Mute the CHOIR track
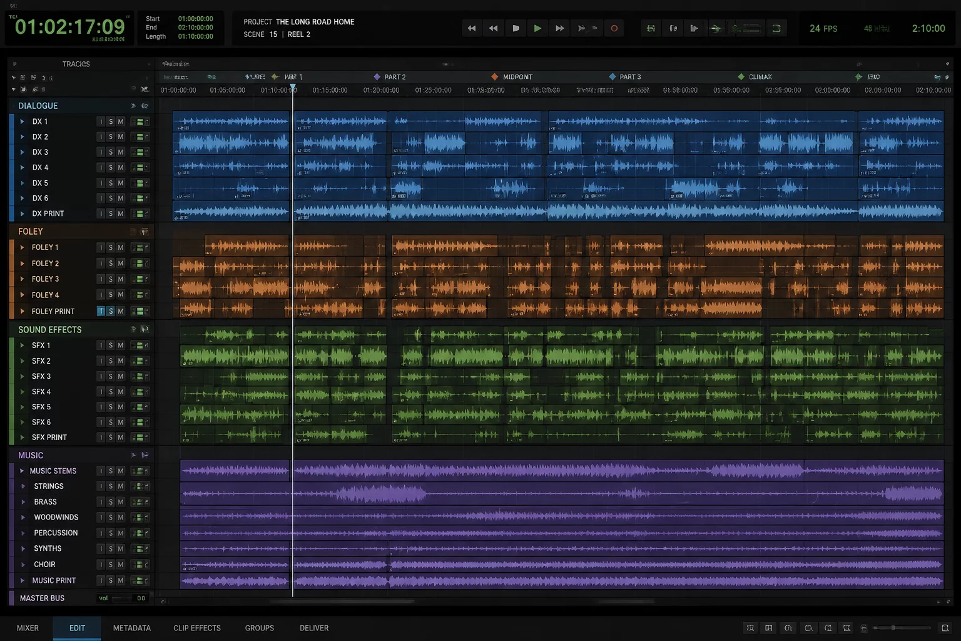This screenshot has width=961, height=641. [x=121, y=565]
